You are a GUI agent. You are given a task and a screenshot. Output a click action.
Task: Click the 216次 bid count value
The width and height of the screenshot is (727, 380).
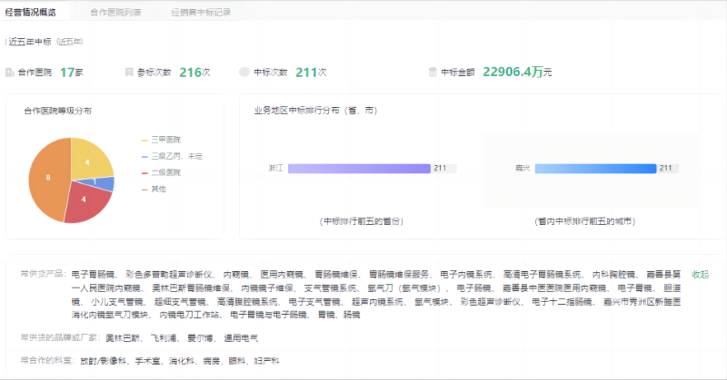click(194, 73)
